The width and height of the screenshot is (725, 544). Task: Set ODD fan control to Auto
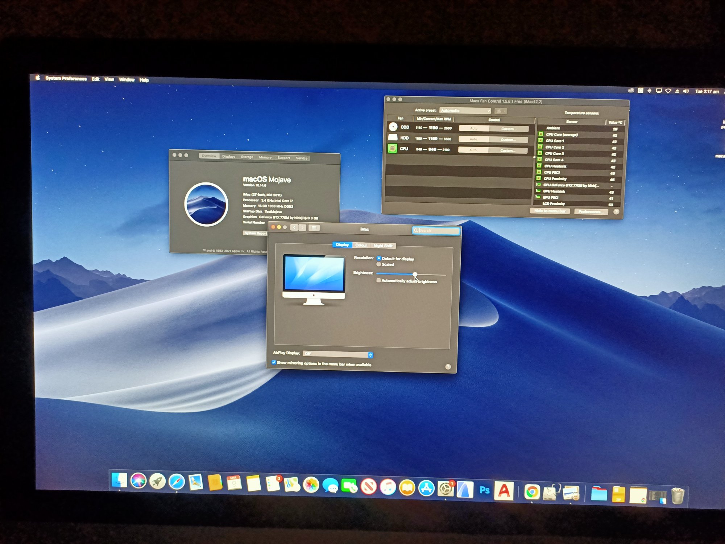474,128
